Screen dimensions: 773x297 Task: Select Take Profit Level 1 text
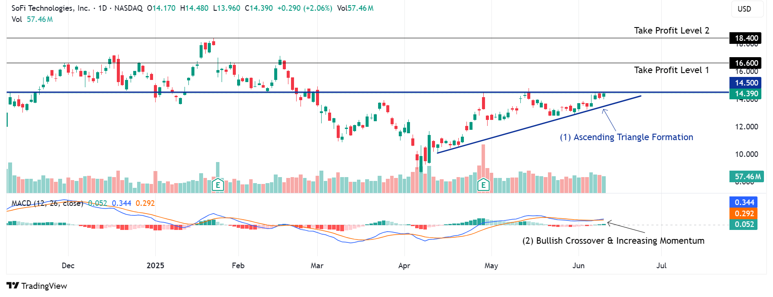pyautogui.click(x=671, y=70)
